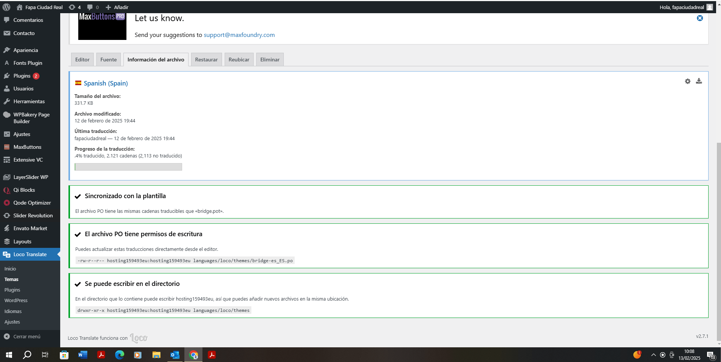Open Layouts in the sidebar
The image size is (721, 362).
coord(30,241)
